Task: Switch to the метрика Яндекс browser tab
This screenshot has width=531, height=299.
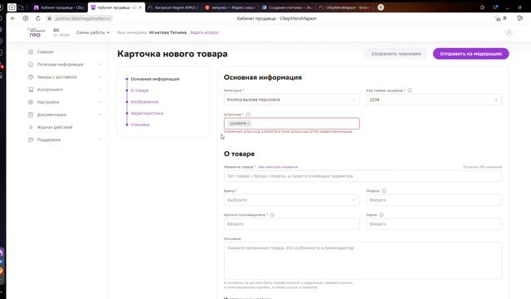Action: pos(231,7)
